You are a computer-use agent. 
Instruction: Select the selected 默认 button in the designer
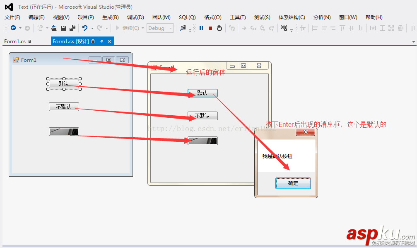64,83
